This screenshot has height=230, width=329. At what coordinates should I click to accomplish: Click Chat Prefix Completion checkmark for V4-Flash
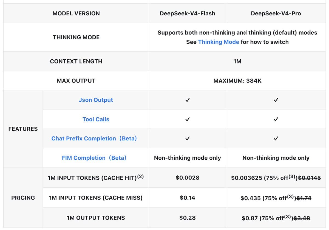pyautogui.click(x=187, y=138)
